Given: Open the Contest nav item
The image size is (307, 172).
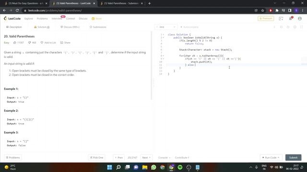Looking at the screenshot, I should pos(71,19).
